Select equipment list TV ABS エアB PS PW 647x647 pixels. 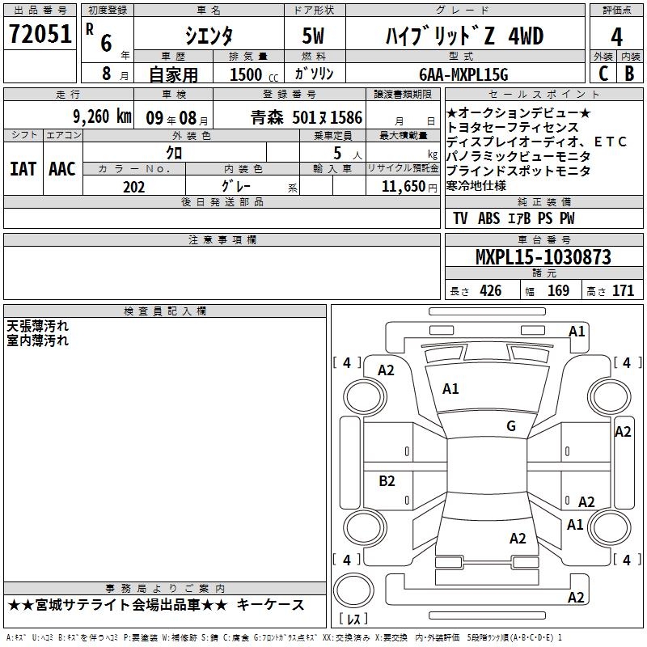tap(514, 218)
